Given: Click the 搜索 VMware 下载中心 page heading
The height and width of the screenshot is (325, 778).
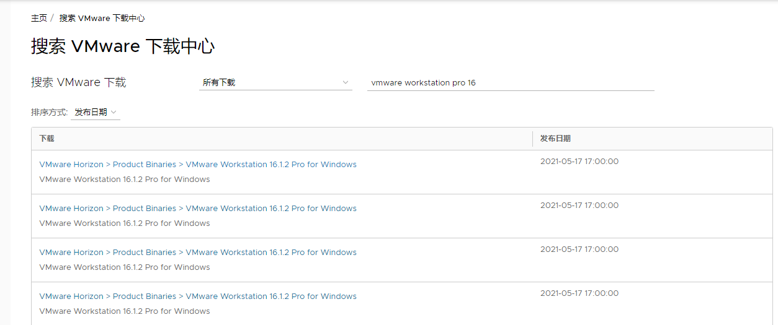Looking at the screenshot, I should tap(123, 46).
